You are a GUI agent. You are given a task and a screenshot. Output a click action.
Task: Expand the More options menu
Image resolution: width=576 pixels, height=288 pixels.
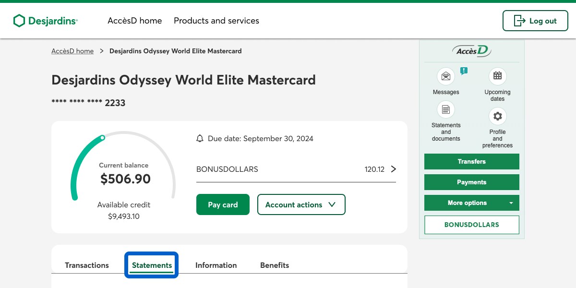(x=471, y=203)
